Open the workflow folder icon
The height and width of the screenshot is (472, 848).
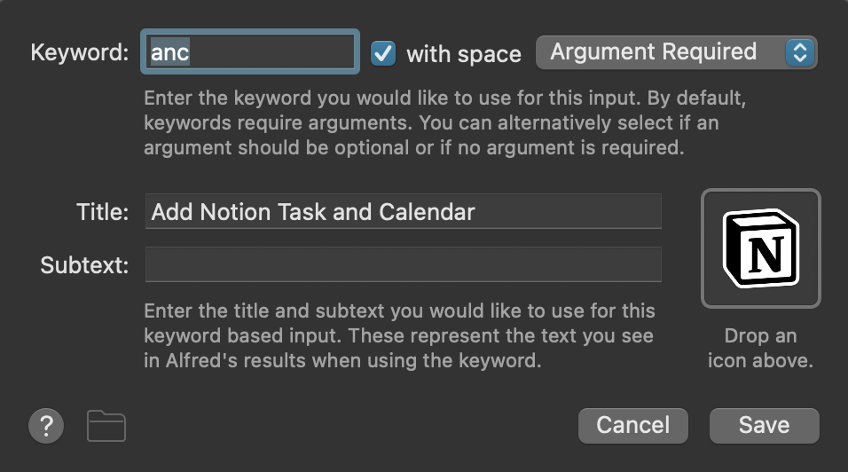106,426
